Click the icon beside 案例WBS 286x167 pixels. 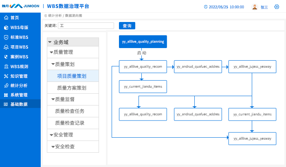6,57
